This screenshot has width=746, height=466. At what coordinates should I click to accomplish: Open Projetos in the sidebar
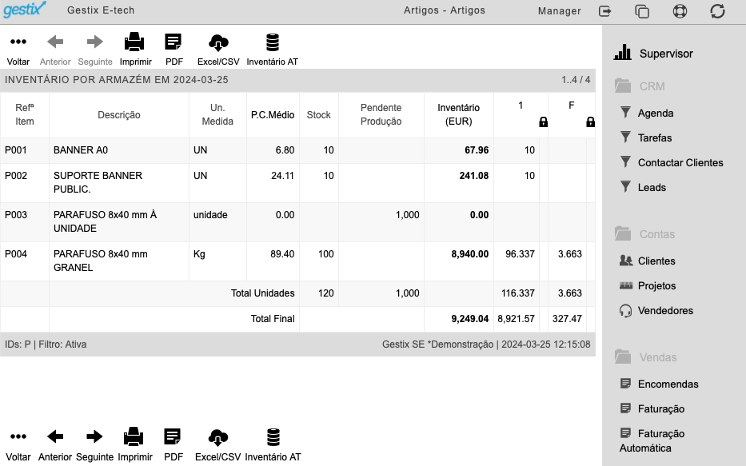(x=648, y=286)
